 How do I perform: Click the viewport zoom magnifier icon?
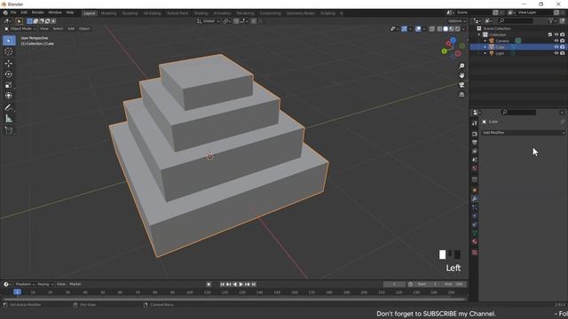pyautogui.click(x=461, y=66)
